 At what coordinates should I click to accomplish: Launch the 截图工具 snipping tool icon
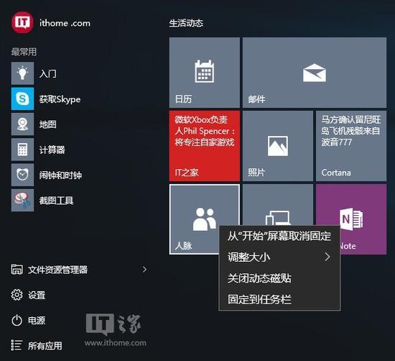pos(22,201)
